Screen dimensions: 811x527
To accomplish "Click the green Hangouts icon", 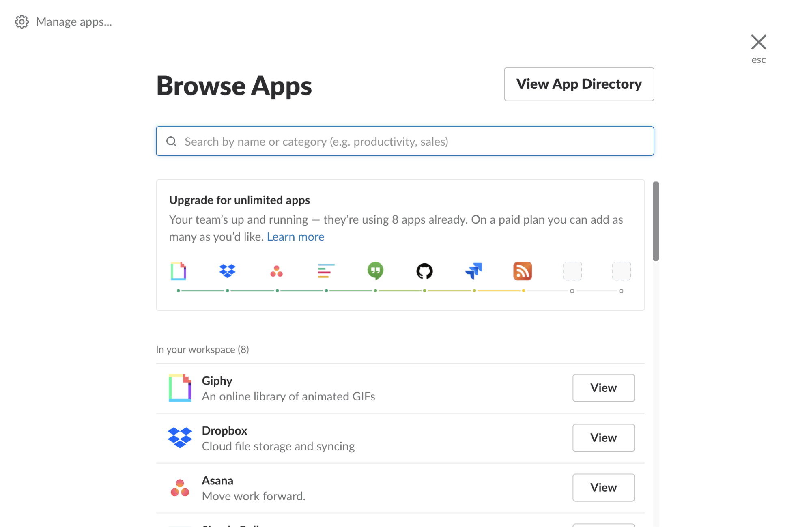I will pyautogui.click(x=375, y=271).
